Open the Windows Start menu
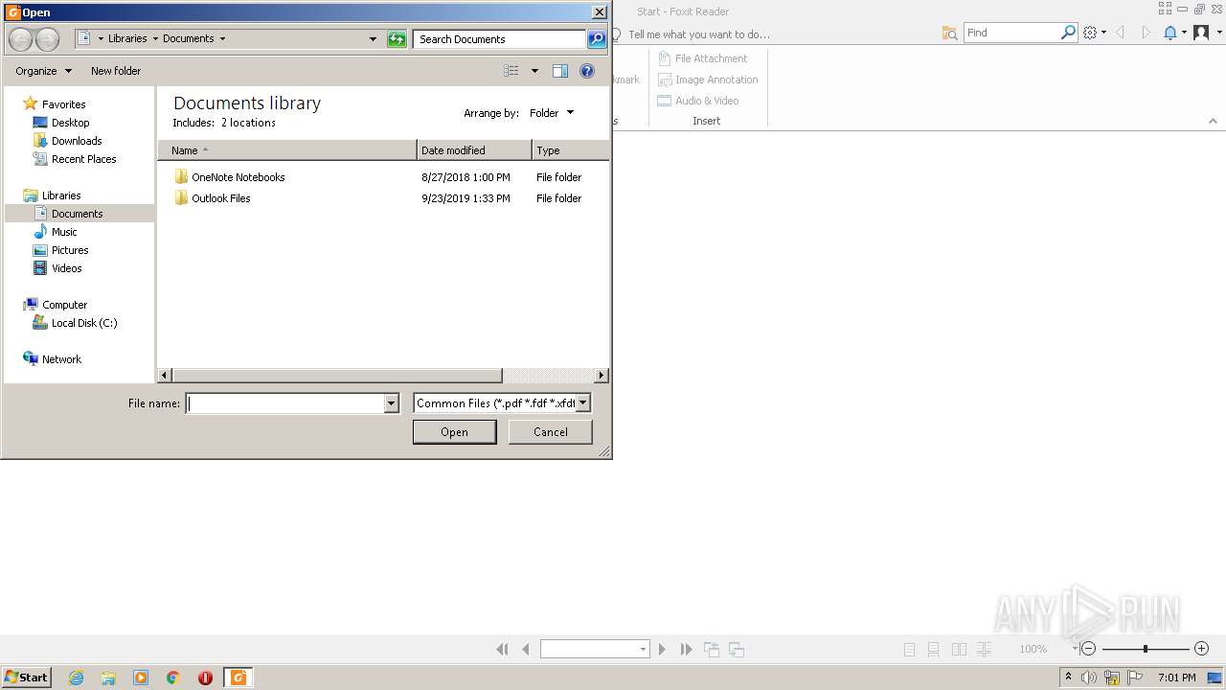The height and width of the screenshot is (690, 1226). pyautogui.click(x=26, y=678)
